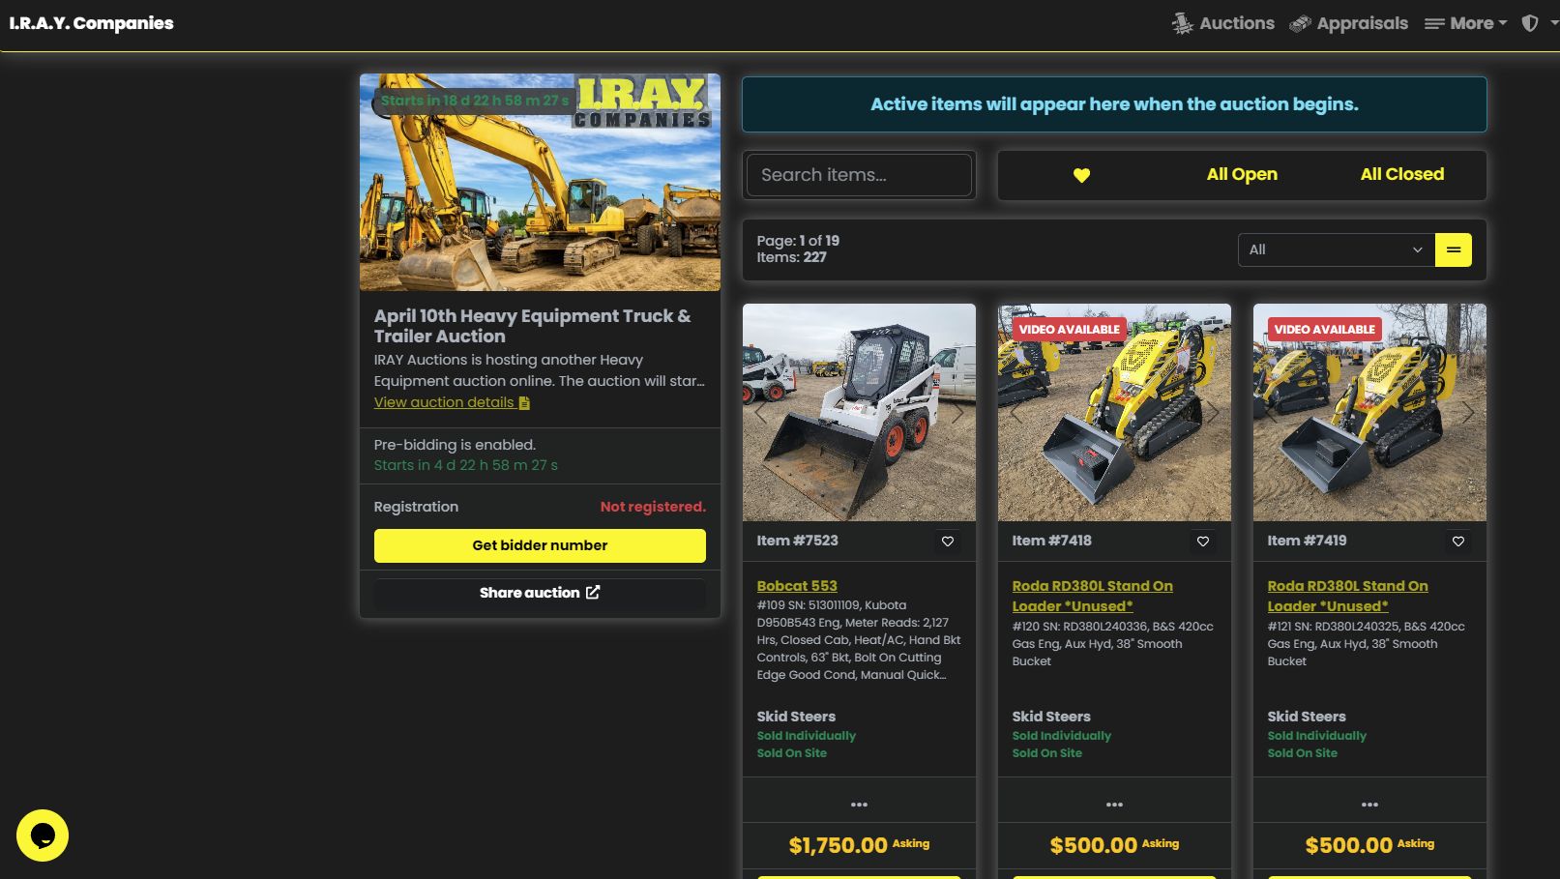
Task: Next photo arrow on Item #7419 image
Action: point(1469,413)
